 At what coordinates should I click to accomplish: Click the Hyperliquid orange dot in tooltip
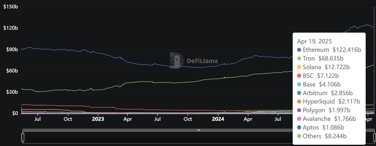tap(299, 102)
